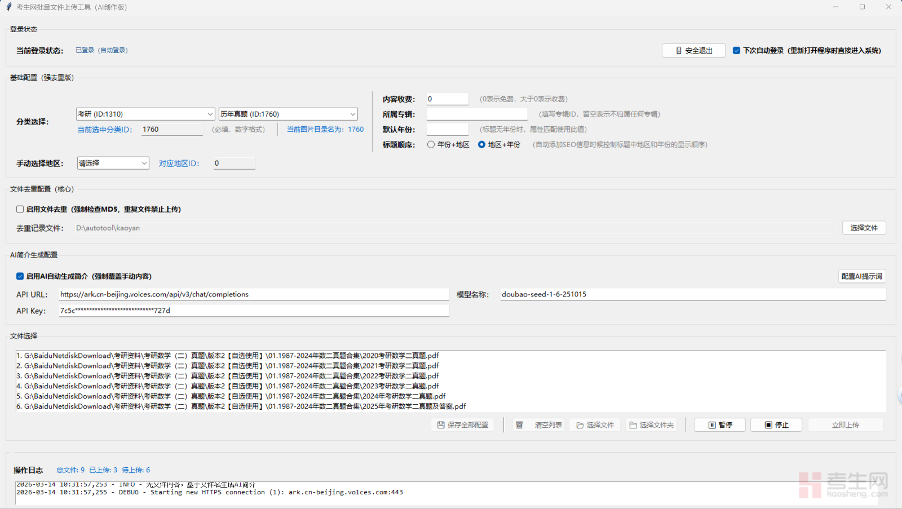Enable 启用文件去重 checkbox

(20, 209)
